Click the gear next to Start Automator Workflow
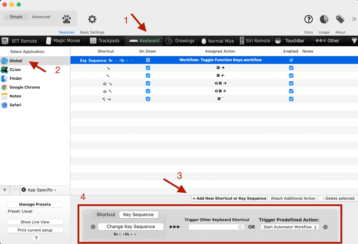Image resolution: width=358 pixels, height=244 pixels. click(x=325, y=227)
